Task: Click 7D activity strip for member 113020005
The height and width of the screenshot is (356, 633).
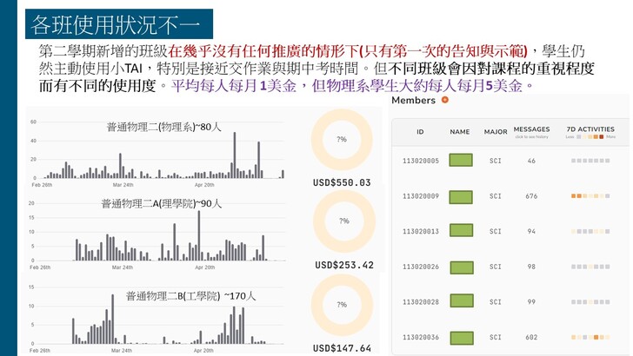Action: coord(590,161)
